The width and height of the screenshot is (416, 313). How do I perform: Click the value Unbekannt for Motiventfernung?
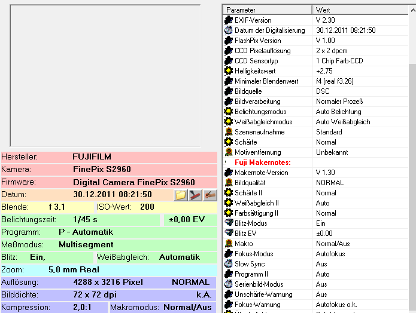click(332, 152)
